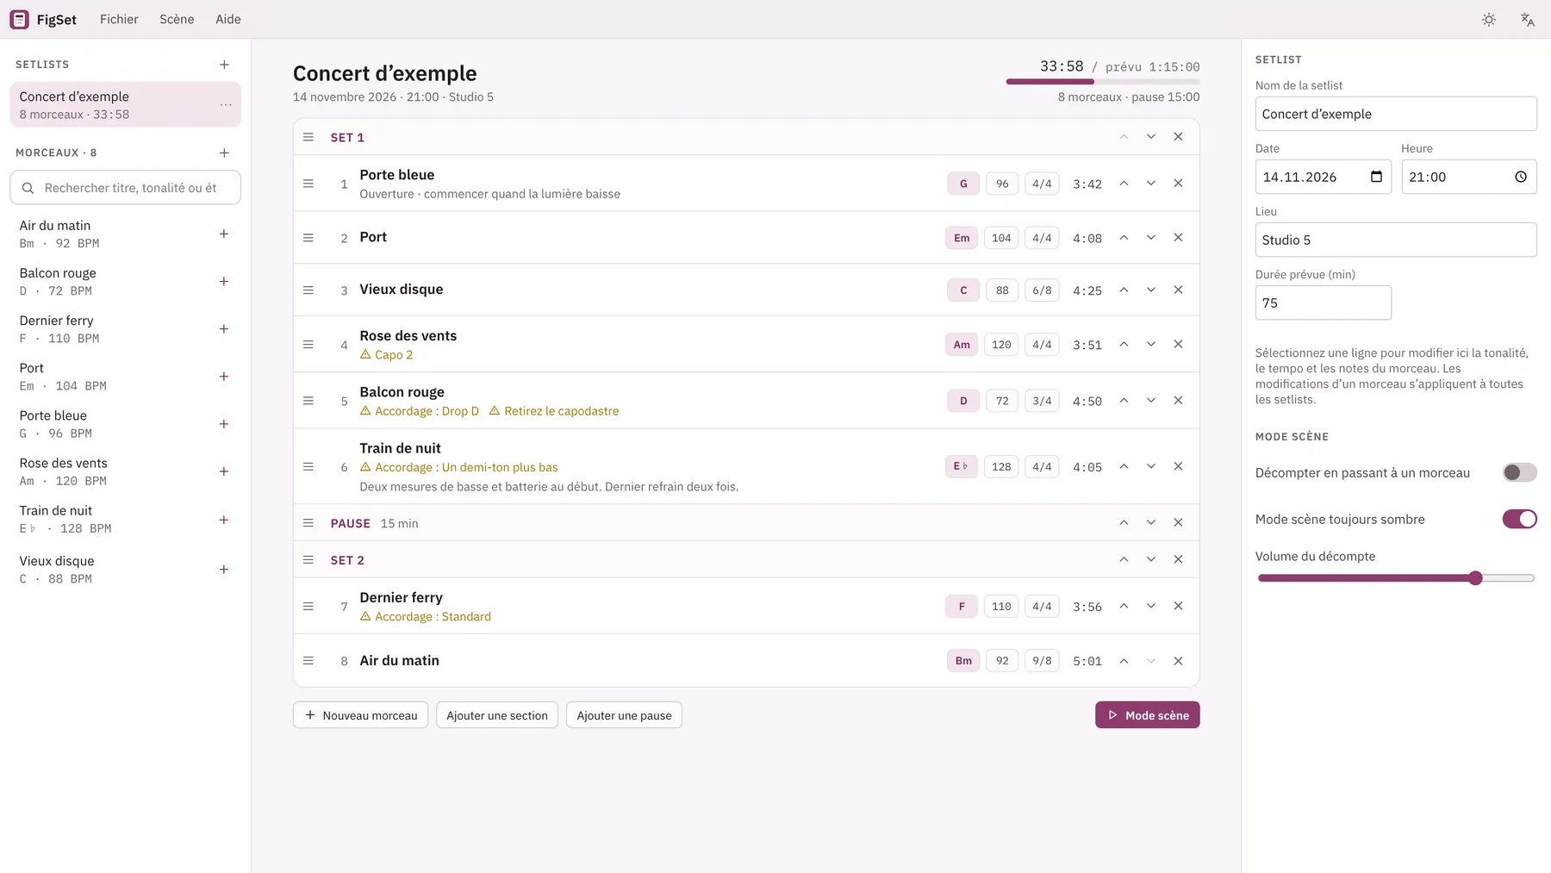
Task: Add Dernier ferry to the setlist
Action: coord(224,328)
